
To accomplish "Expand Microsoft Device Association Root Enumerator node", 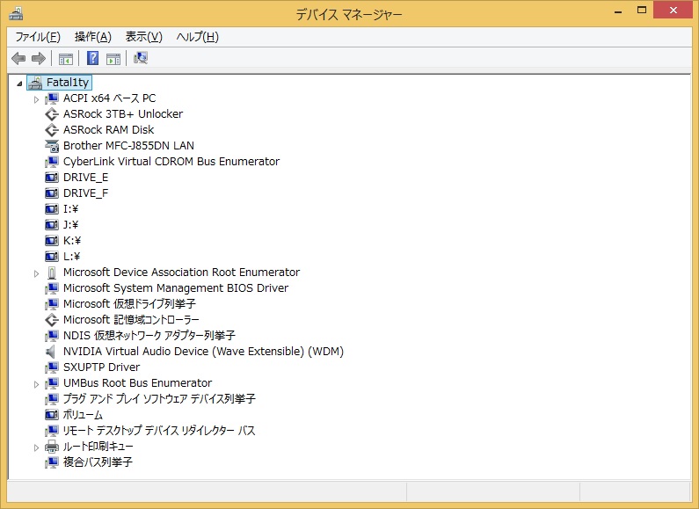I will (37, 273).
